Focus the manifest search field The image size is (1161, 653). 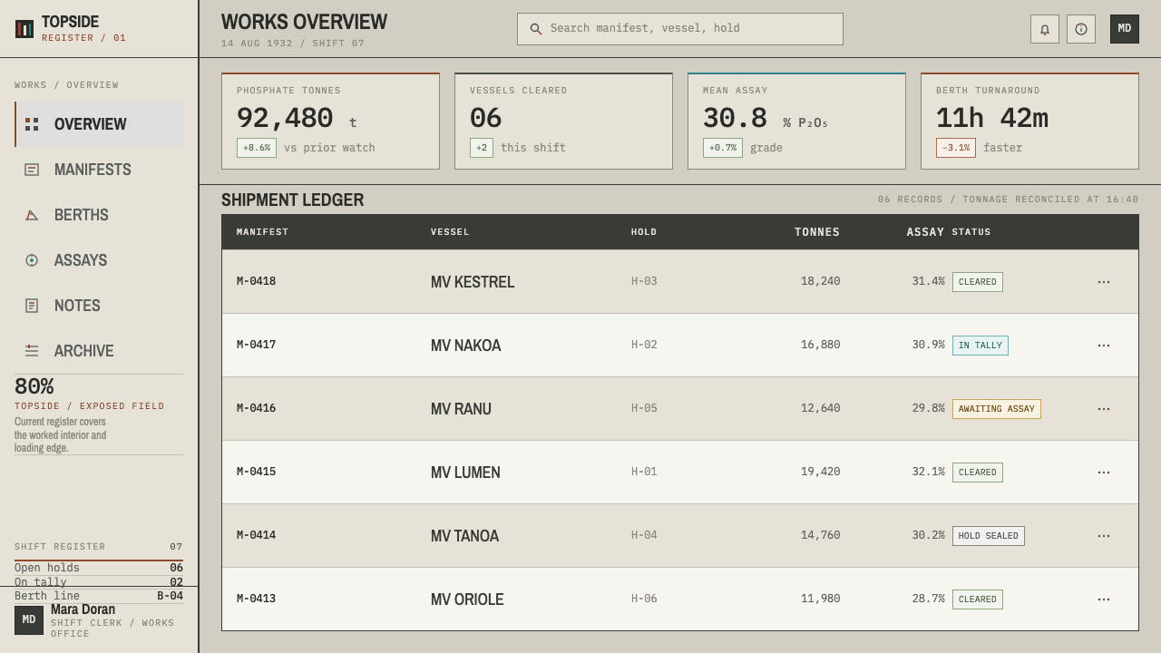[x=680, y=29]
